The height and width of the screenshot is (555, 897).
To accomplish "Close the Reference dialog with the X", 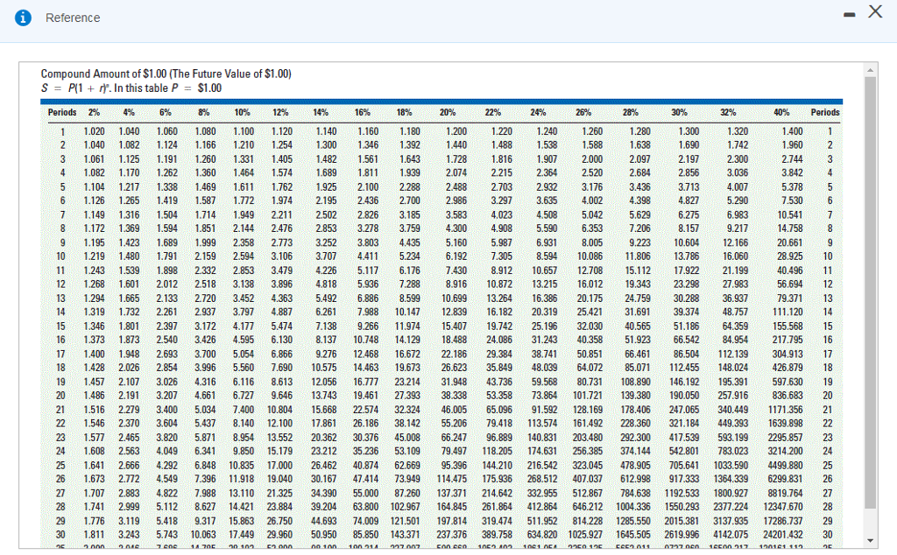I will point(873,11).
